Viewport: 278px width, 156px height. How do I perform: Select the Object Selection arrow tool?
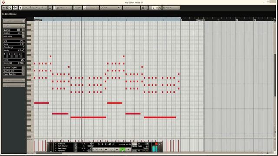click(x=20, y=8)
